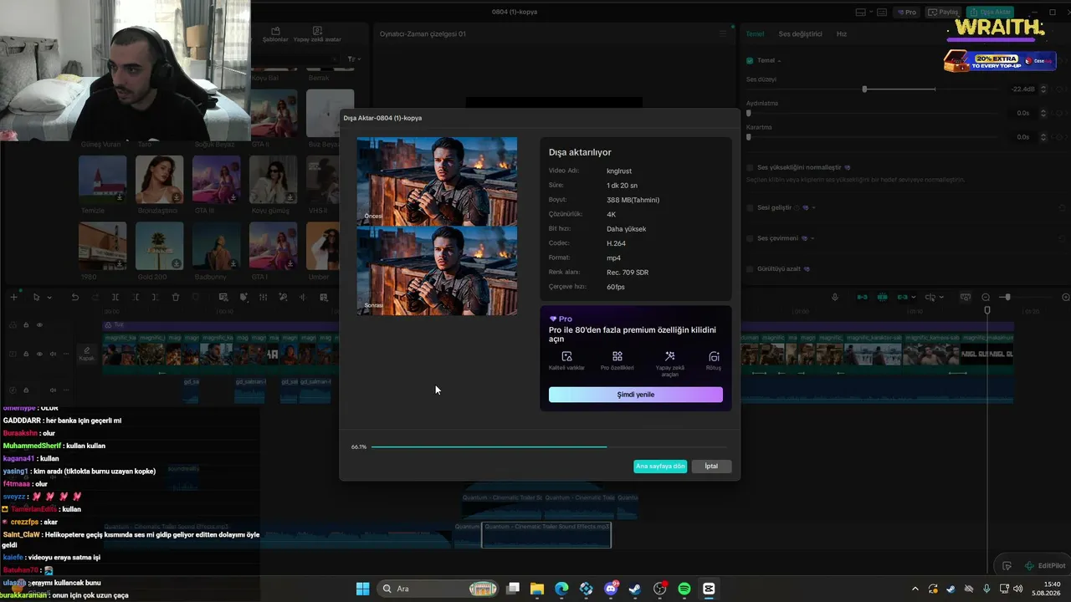Toggle visibility eye on the main video track
The image size is (1071, 602).
39,354
